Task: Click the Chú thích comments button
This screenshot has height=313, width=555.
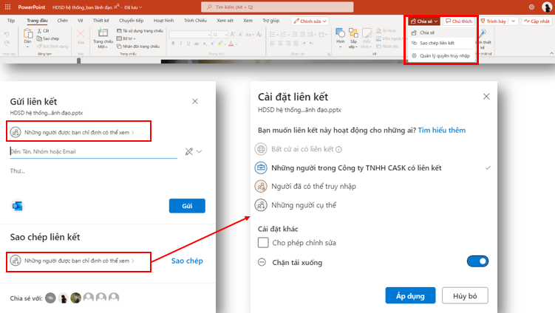Action: tap(459, 21)
